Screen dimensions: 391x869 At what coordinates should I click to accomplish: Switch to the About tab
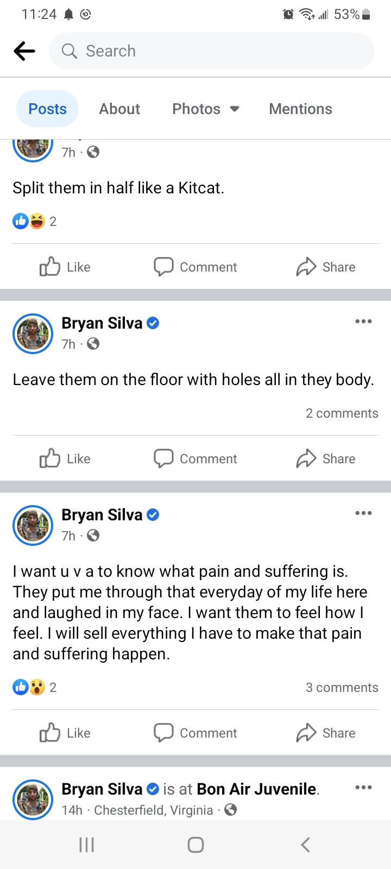119,109
